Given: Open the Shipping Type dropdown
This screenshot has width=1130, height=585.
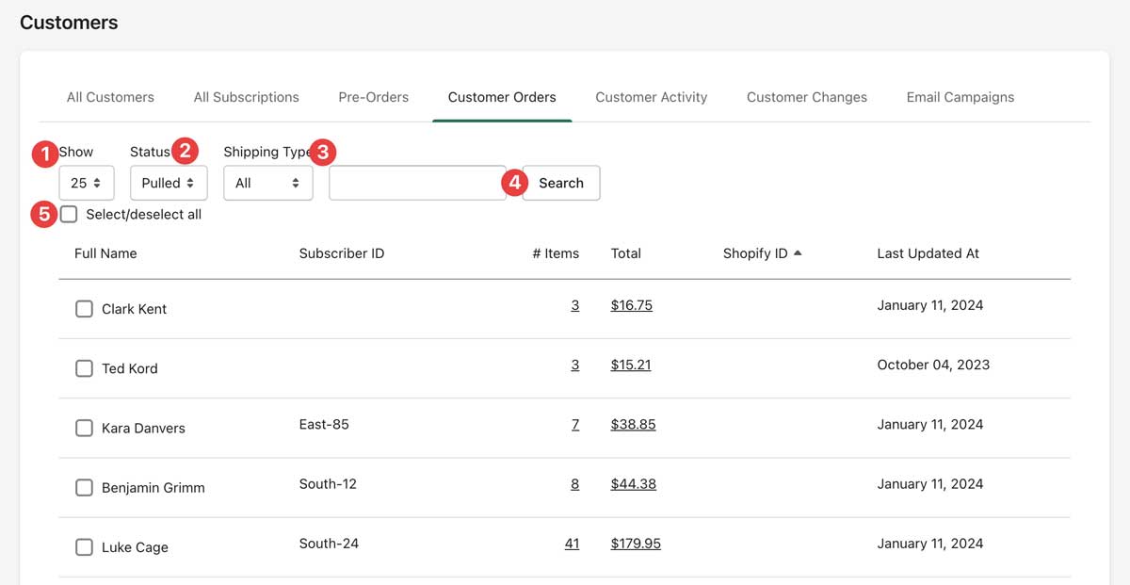Looking at the screenshot, I should tap(267, 183).
